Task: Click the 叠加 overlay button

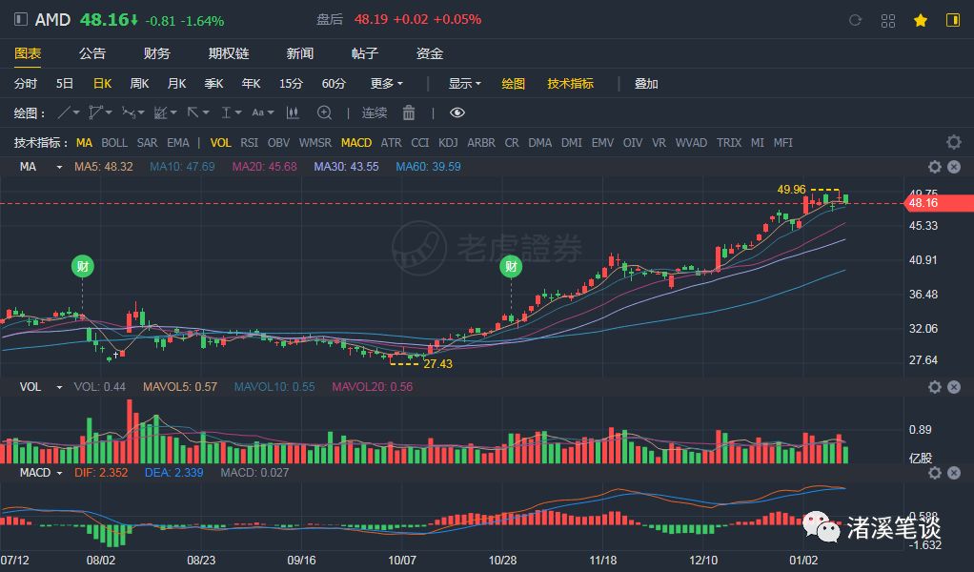Action: click(x=646, y=83)
